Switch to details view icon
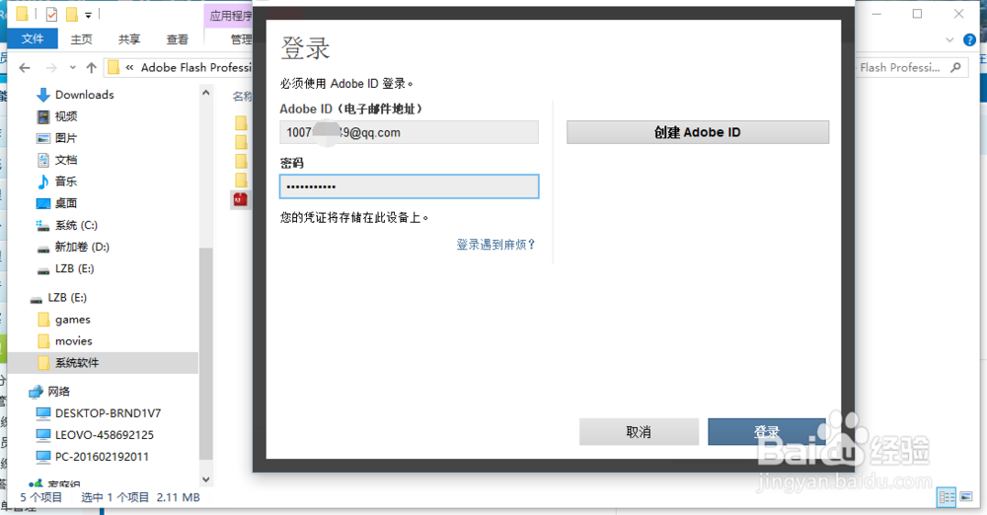The image size is (987, 515). pos(947,496)
